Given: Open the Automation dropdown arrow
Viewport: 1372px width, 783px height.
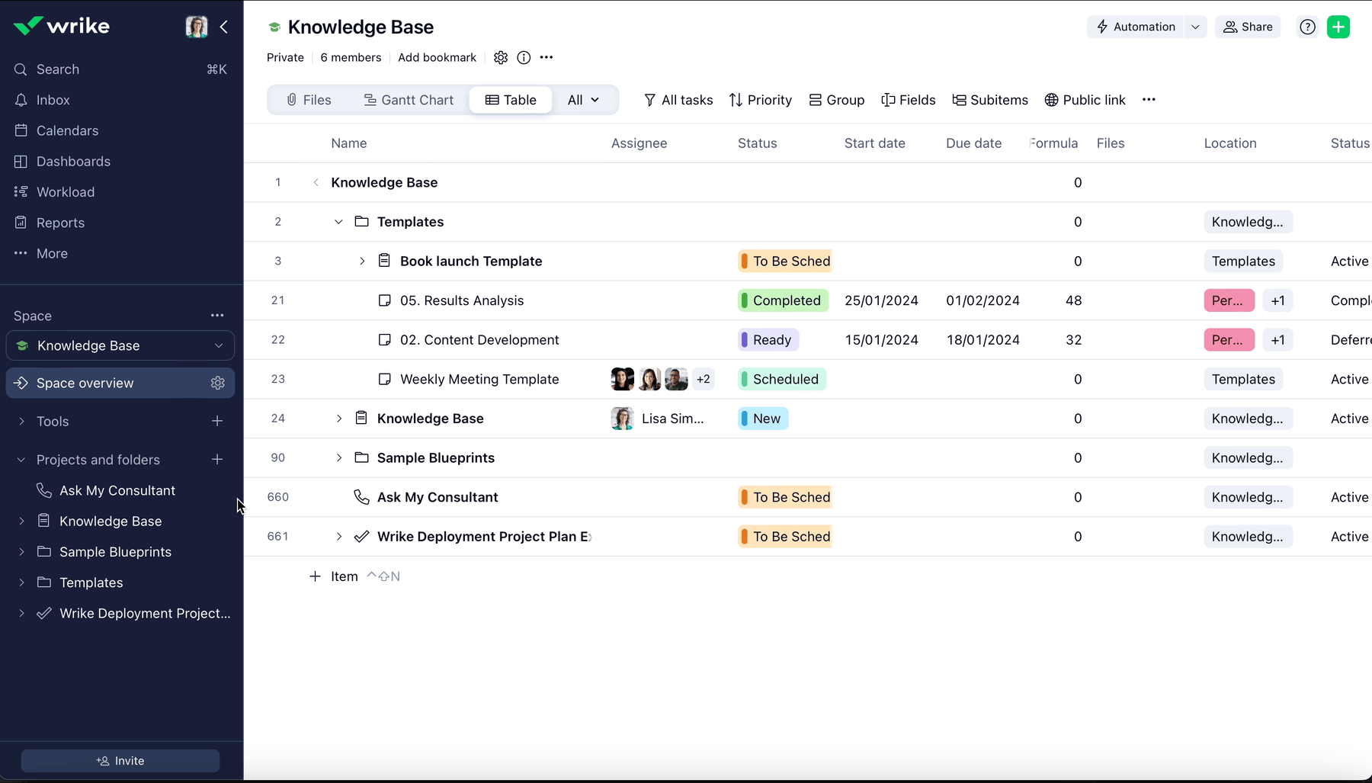Looking at the screenshot, I should point(1195,27).
